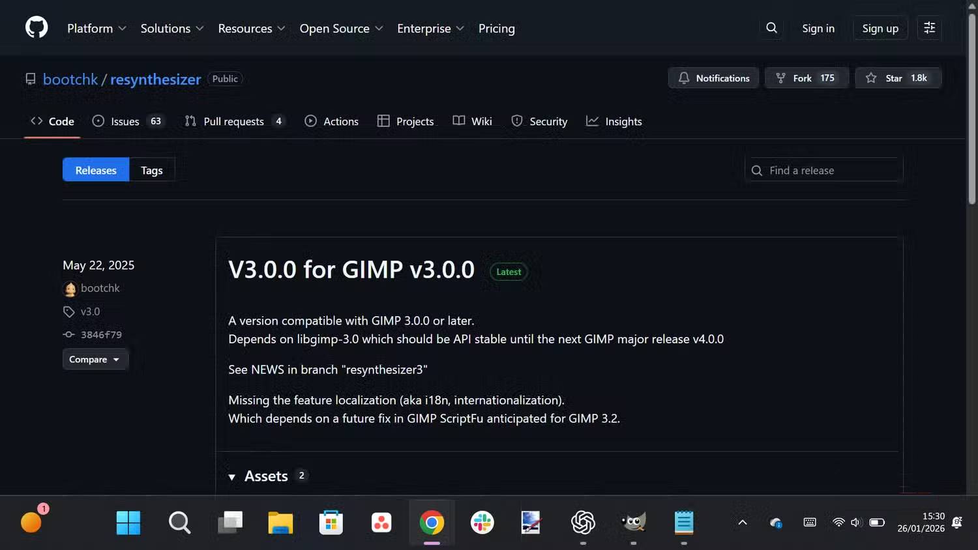Switch to the Issues tab
This screenshot has width=978, height=550.
tap(124, 121)
